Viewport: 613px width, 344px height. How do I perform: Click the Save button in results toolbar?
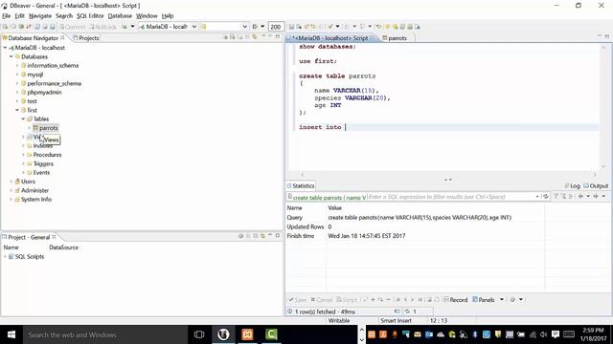point(298,300)
